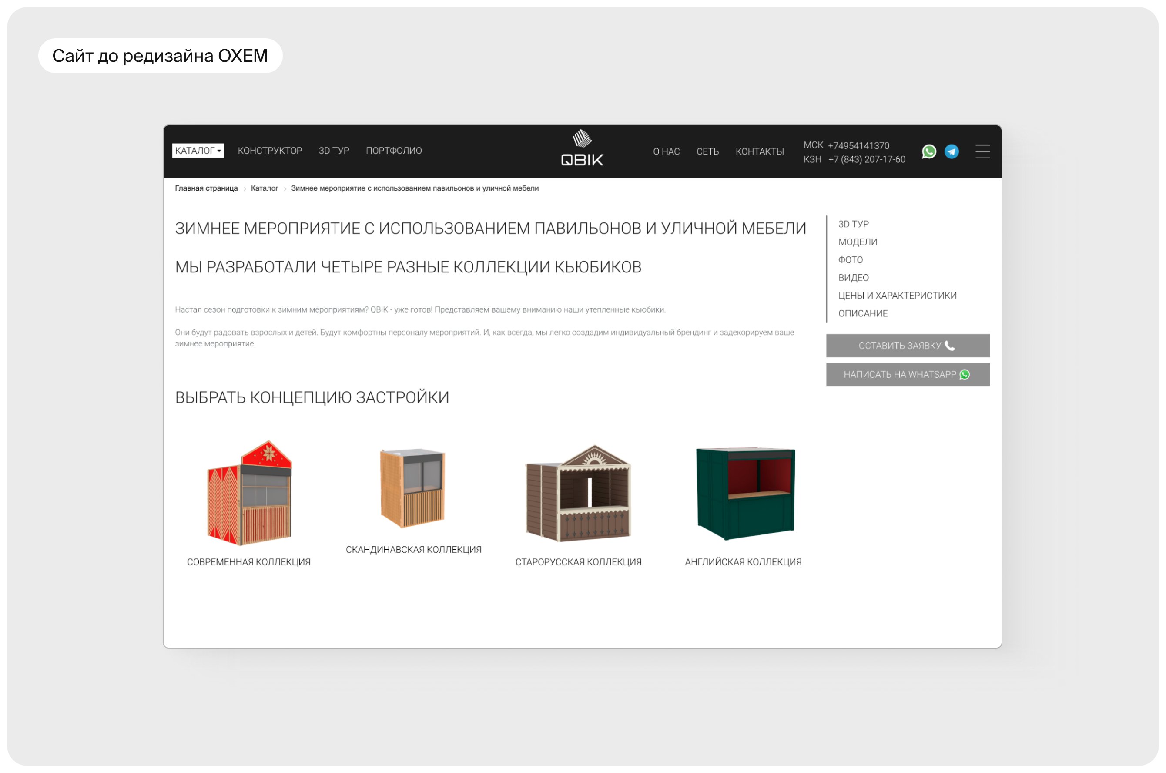1166x773 pixels.
Task: Open КОНСТРУКТОР menu item
Action: click(270, 150)
